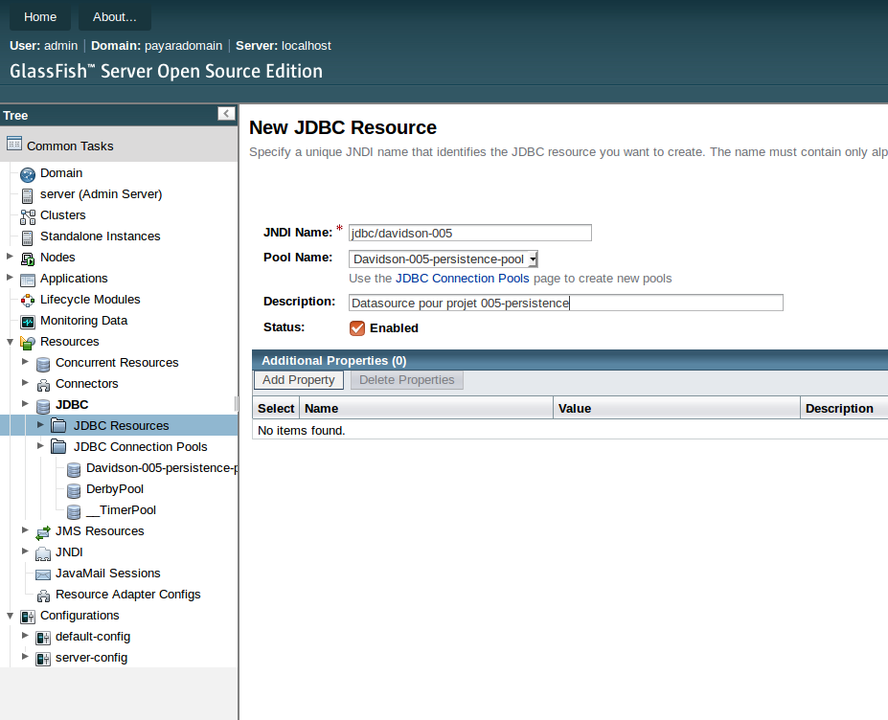Click the Common Tasks icon
The width and height of the screenshot is (888, 720).
14,144
